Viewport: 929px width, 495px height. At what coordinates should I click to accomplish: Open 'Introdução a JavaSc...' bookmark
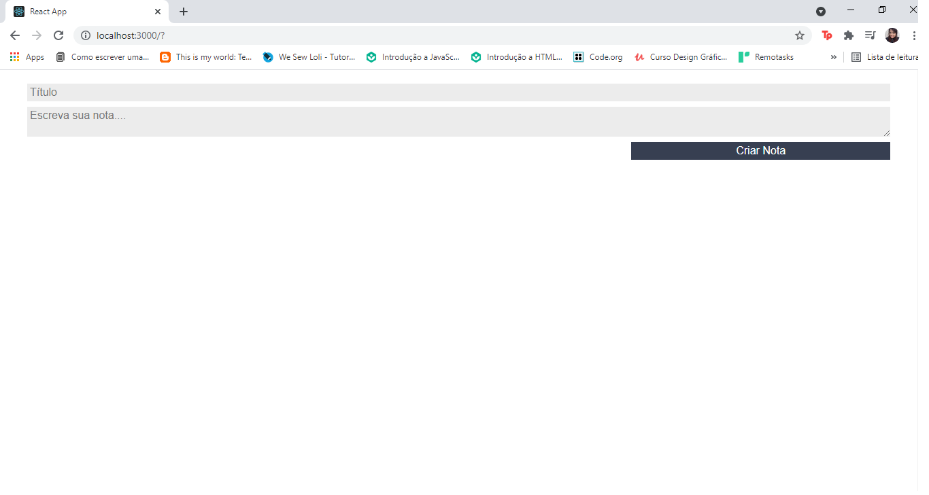(413, 57)
